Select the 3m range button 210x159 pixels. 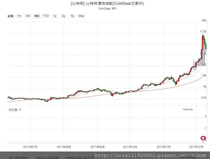pyautogui.click(x=28, y=16)
